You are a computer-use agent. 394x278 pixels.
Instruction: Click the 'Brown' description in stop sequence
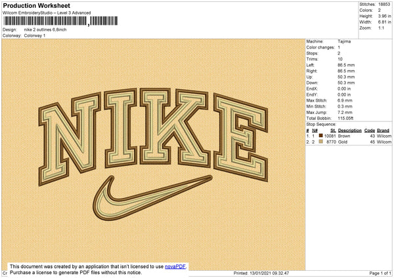click(344, 136)
